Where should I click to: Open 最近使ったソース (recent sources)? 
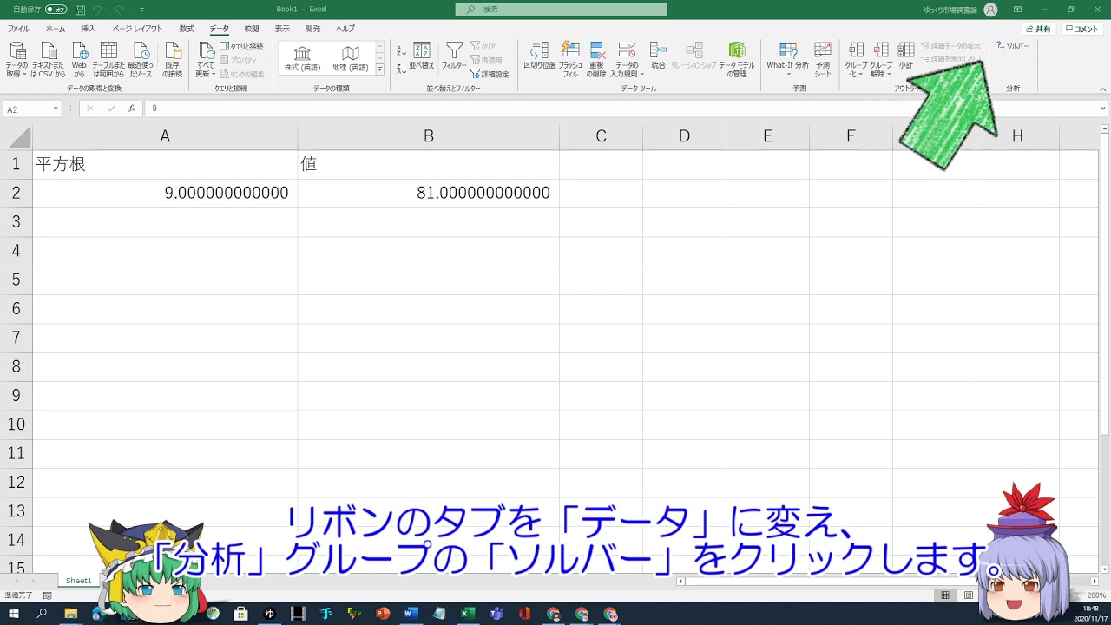click(141, 59)
